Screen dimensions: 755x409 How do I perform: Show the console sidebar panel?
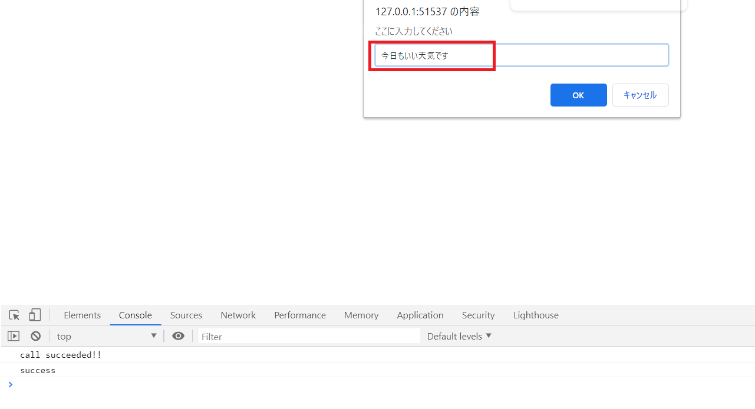coord(14,336)
